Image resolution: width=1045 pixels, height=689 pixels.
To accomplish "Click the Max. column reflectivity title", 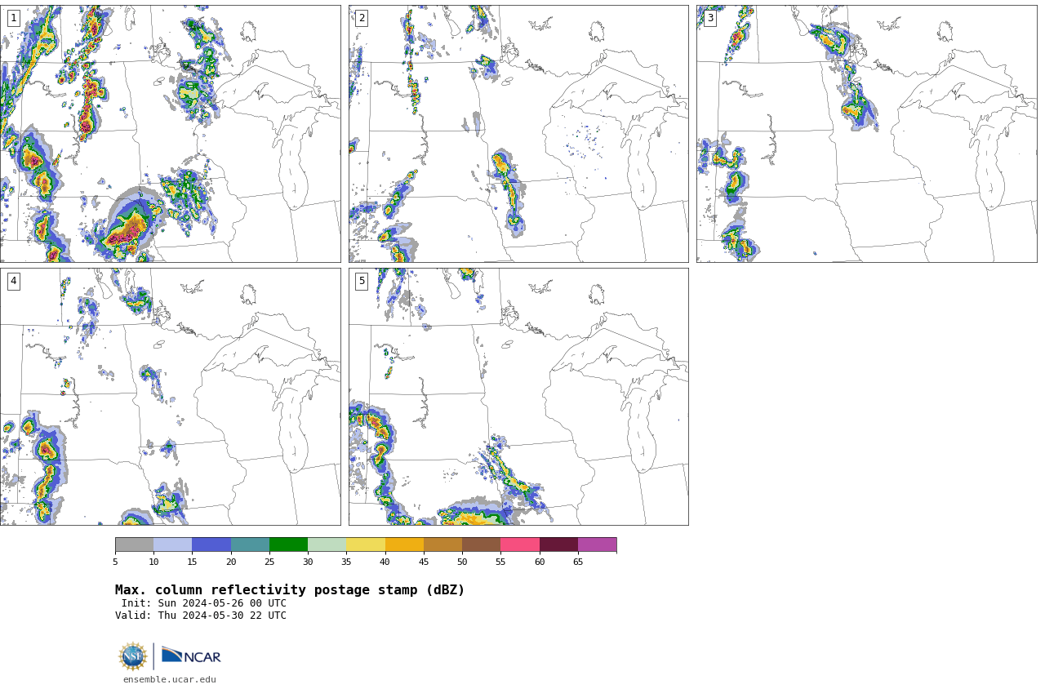I will pos(290,590).
